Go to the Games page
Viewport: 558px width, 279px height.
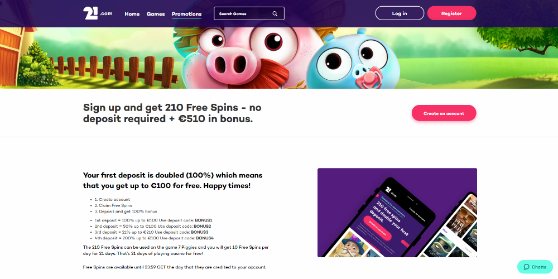click(x=156, y=14)
